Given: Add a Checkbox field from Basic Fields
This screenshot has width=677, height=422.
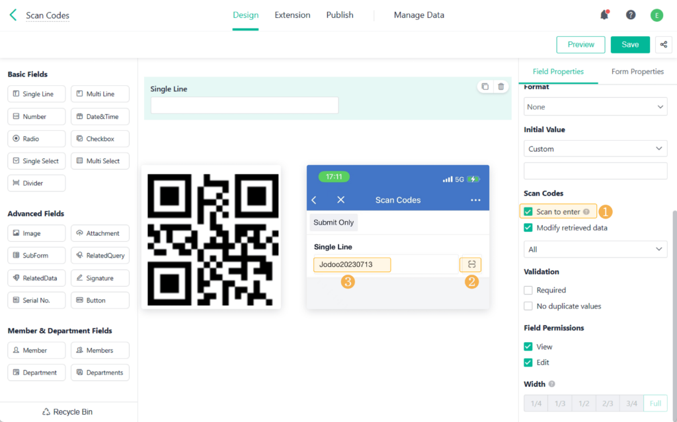Looking at the screenshot, I should tap(99, 138).
